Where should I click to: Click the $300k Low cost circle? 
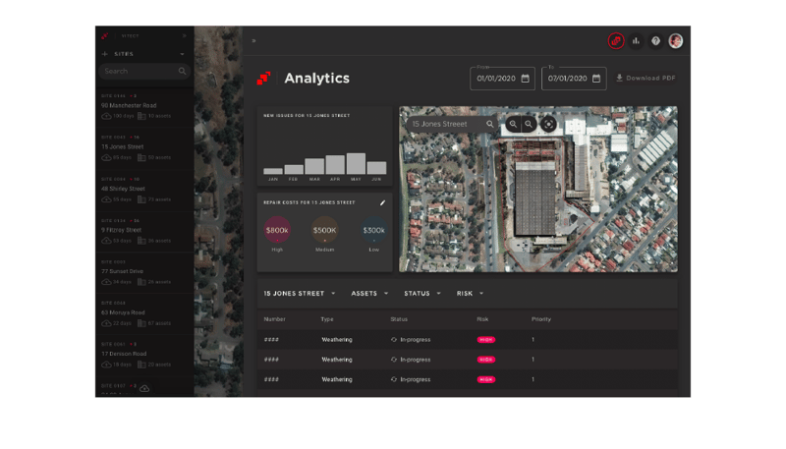[x=374, y=230]
